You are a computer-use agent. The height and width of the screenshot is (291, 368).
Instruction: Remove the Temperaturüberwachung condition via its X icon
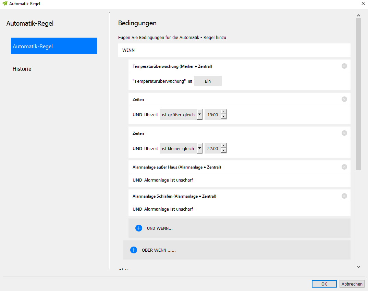pos(344,66)
